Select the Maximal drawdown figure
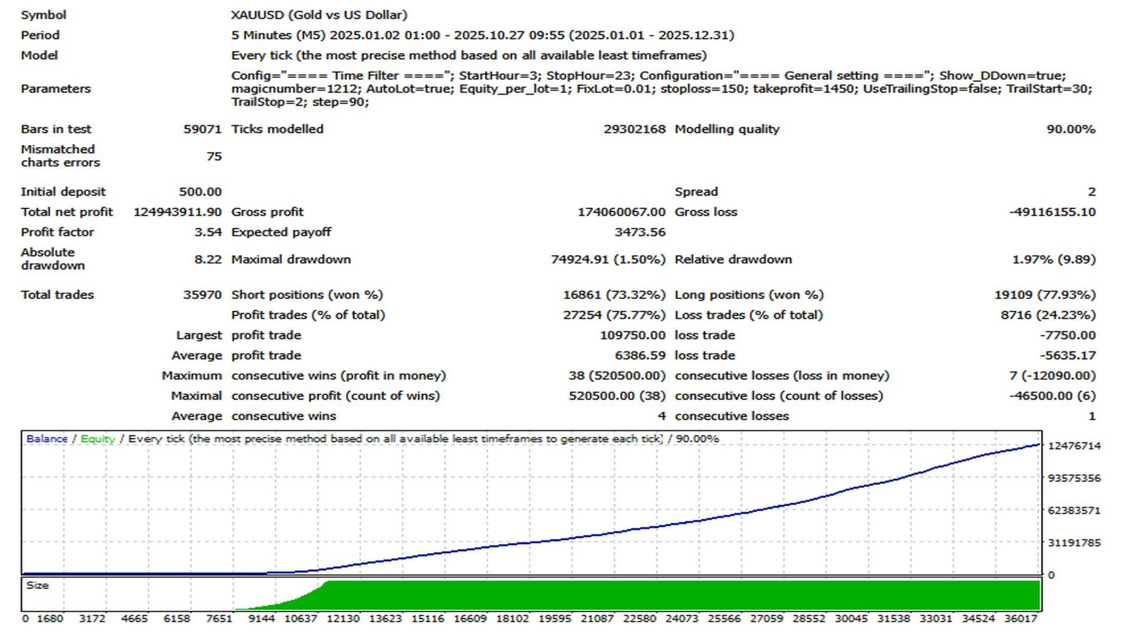Image resolution: width=1135 pixels, height=638 pixels. point(608,259)
